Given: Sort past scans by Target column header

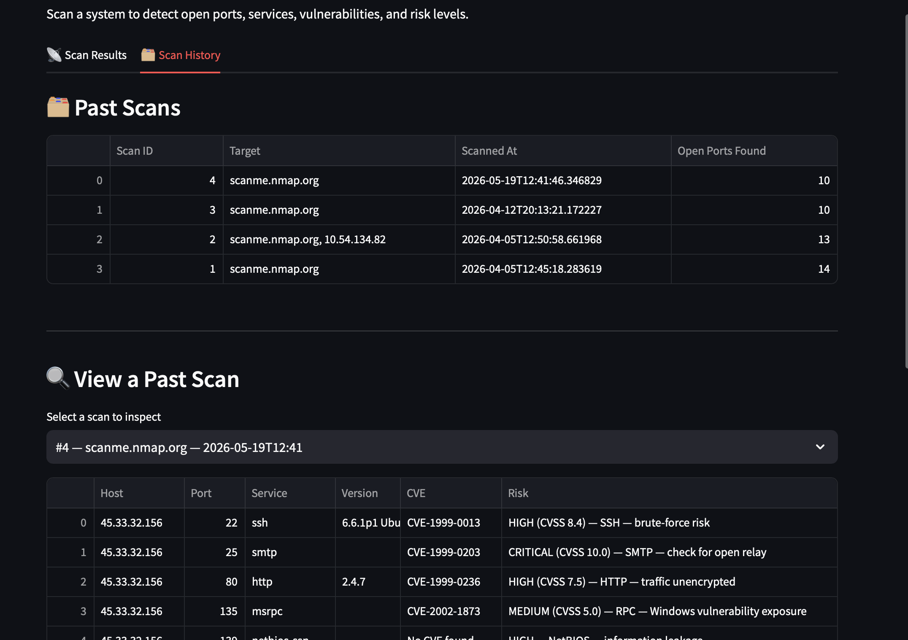Looking at the screenshot, I should pos(339,151).
